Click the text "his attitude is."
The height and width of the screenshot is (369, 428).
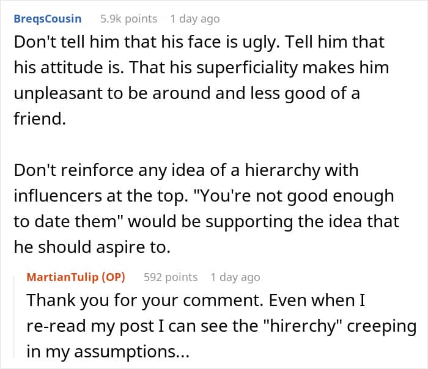point(69,68)
